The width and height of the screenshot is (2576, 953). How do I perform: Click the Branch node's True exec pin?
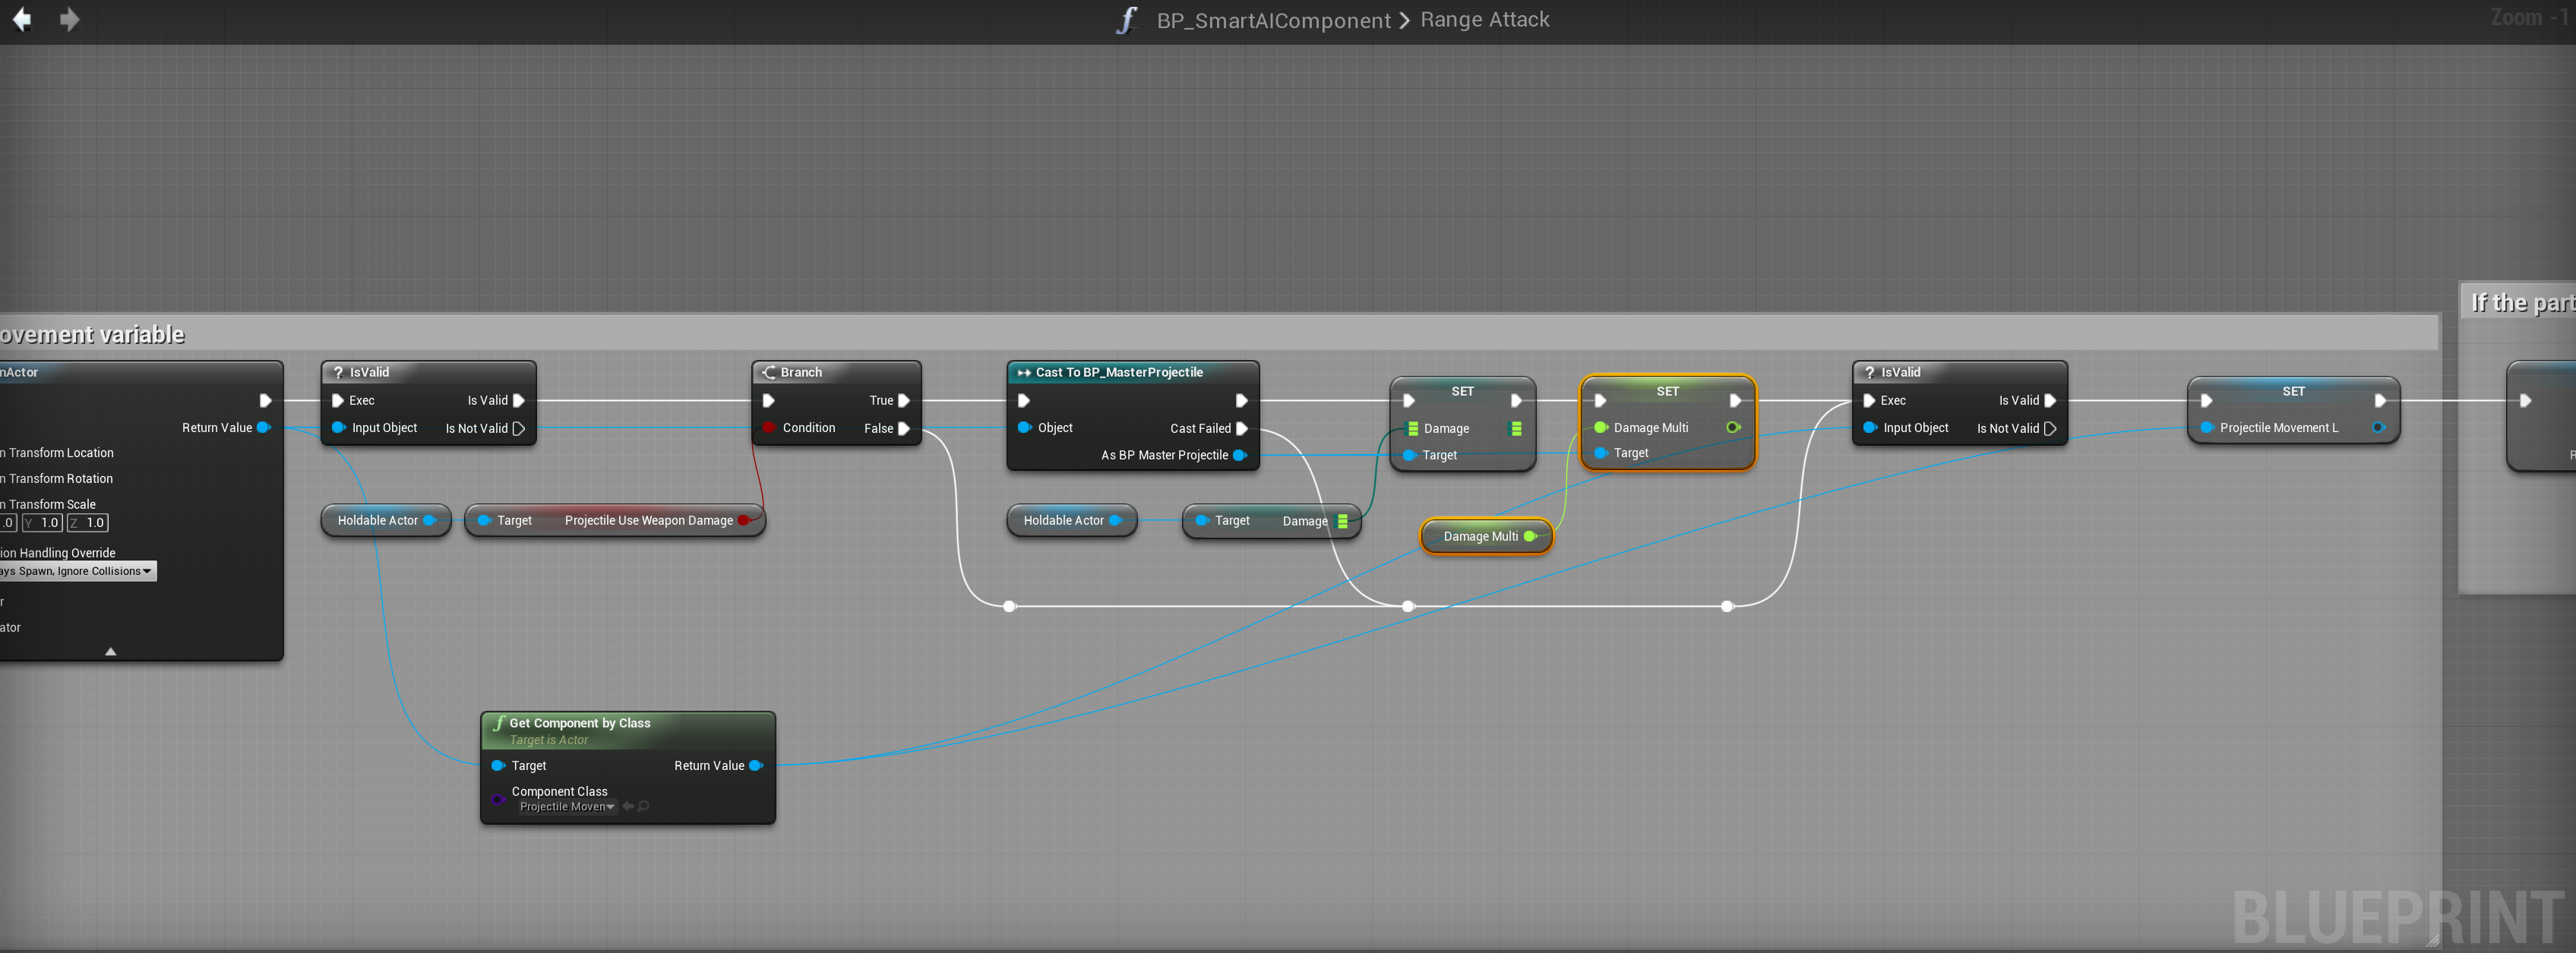903,400
